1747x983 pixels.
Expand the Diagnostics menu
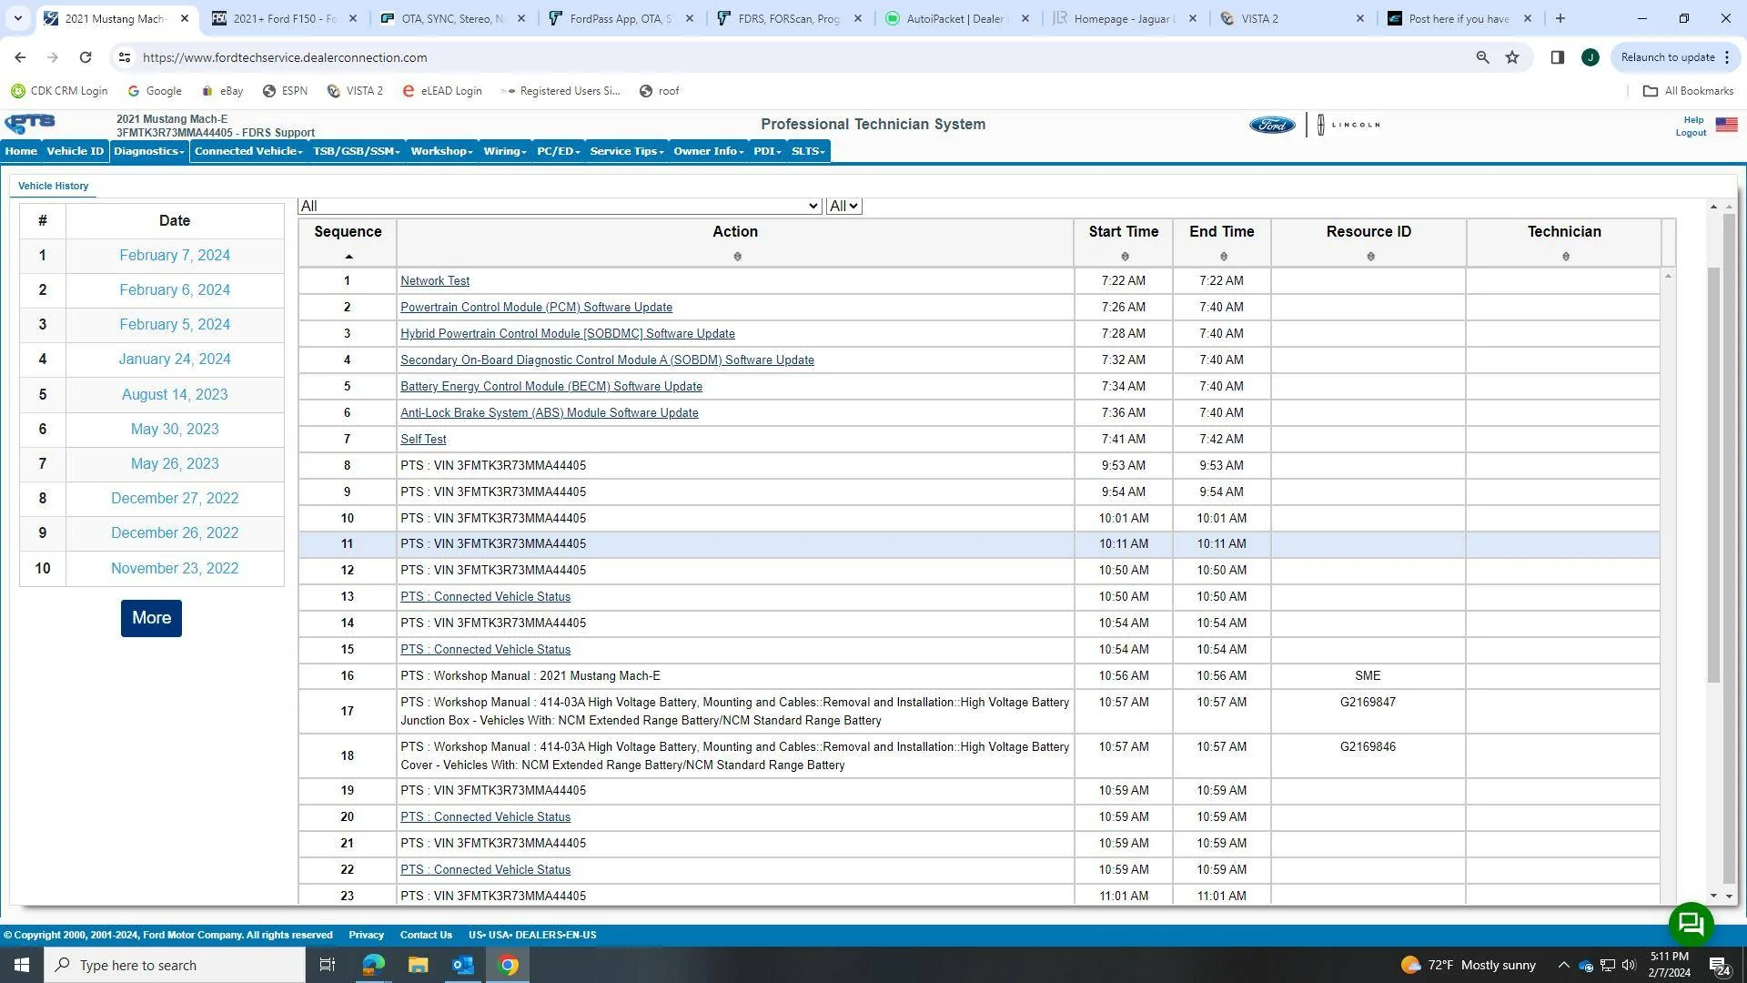coord(149,151)
